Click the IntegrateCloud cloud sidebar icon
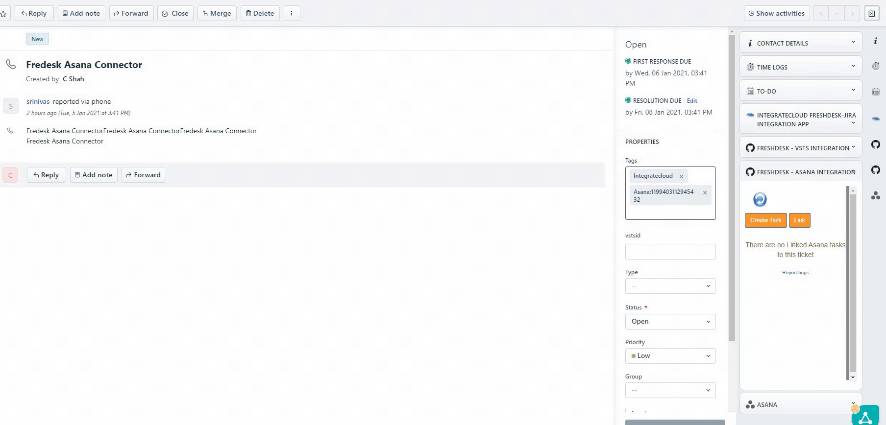This screenshot has height=425, width=886. coord(876,118)
